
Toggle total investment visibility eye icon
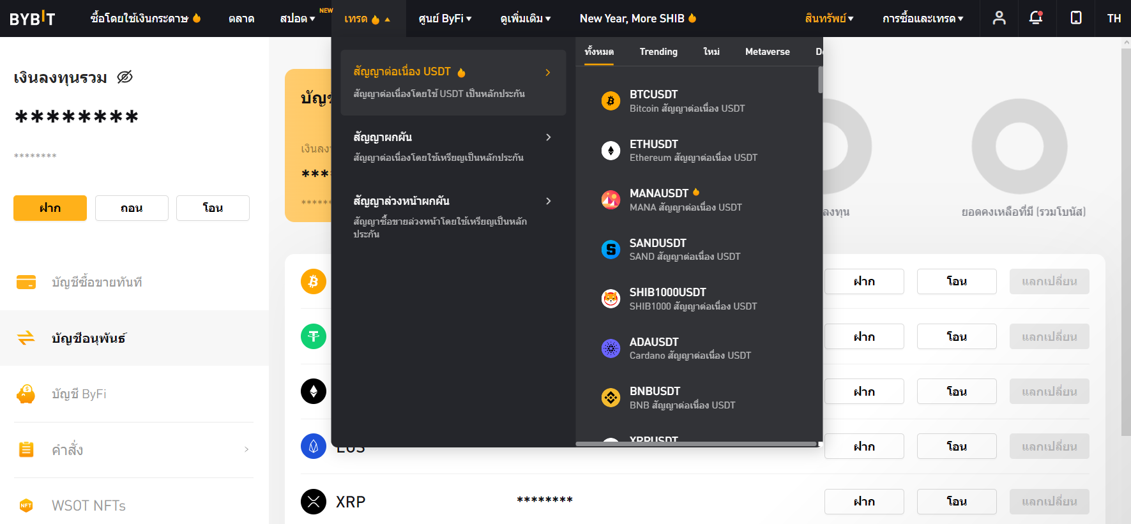tap(125, 77)
